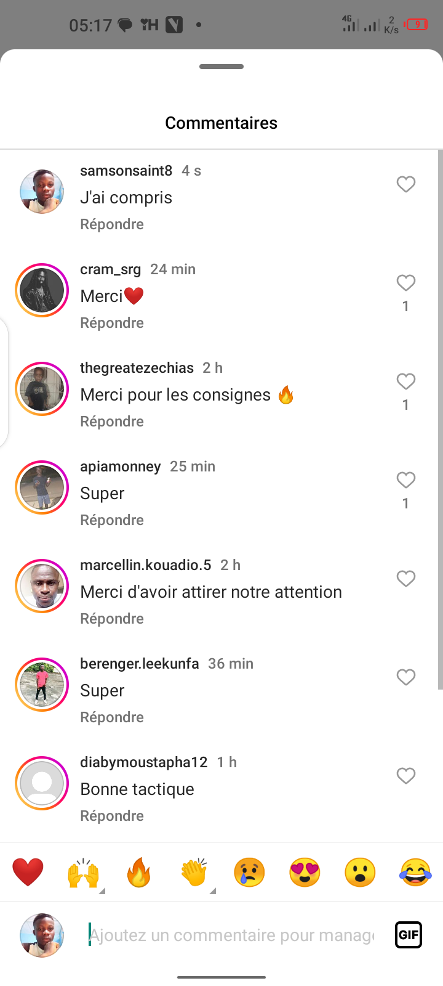The image size is (443, 986).
Task: Reply to diabymoustapha12's "Bonne tactique" comment
Action: (x=112, y=816)
